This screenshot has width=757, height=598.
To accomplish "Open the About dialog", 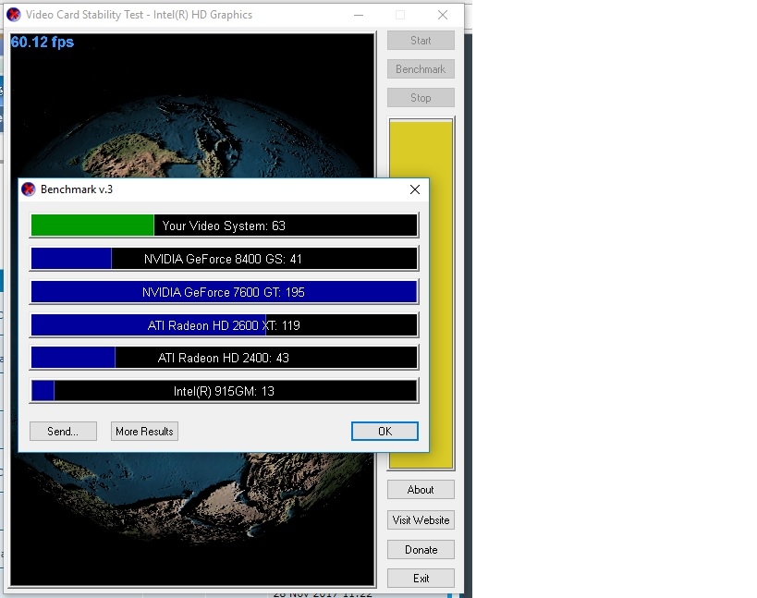I will tap(421, 490).
